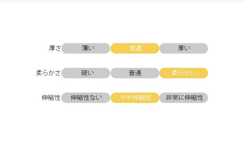Click the 柔らかさ row label
Viewport: 244px width, 143px height.
click(x=48, y=73)
